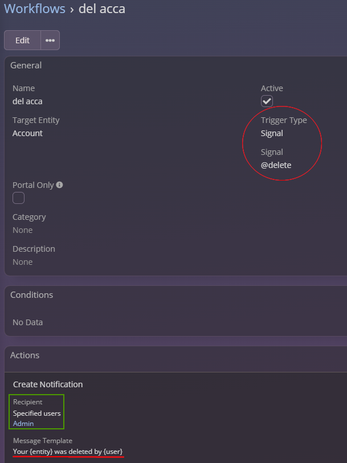The width and height of the screenshot is (347, 463).
Task: Click the del acca name value
Action: 27,101
